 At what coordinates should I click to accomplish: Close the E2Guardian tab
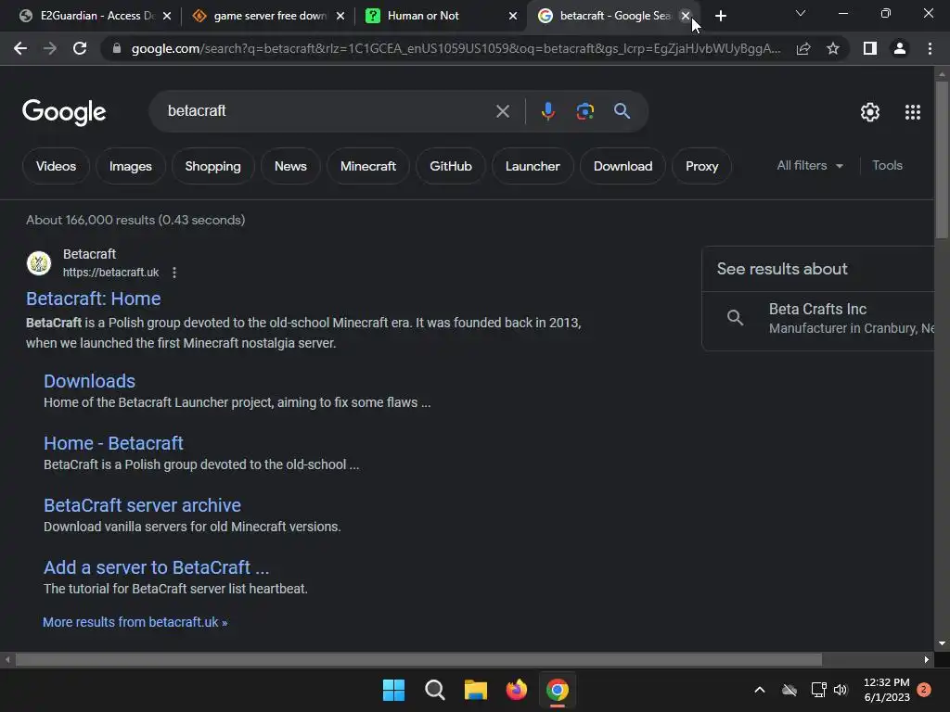click(x=167, y=16)
